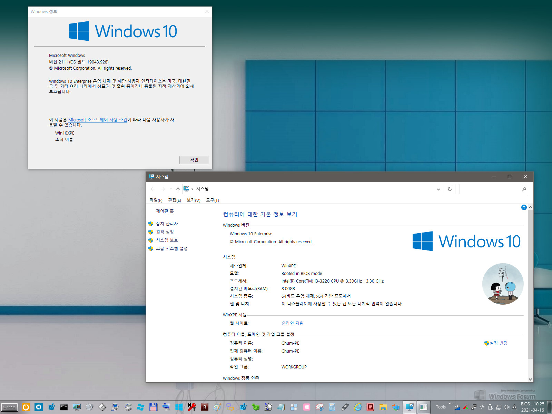The image size is (552, 414).
Task: Open 시스템 보호 in sidebar
Action: [167, 240]
